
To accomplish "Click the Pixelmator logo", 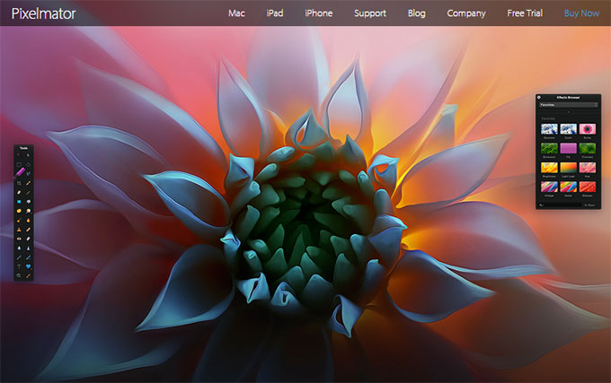I will click(43, 13).
